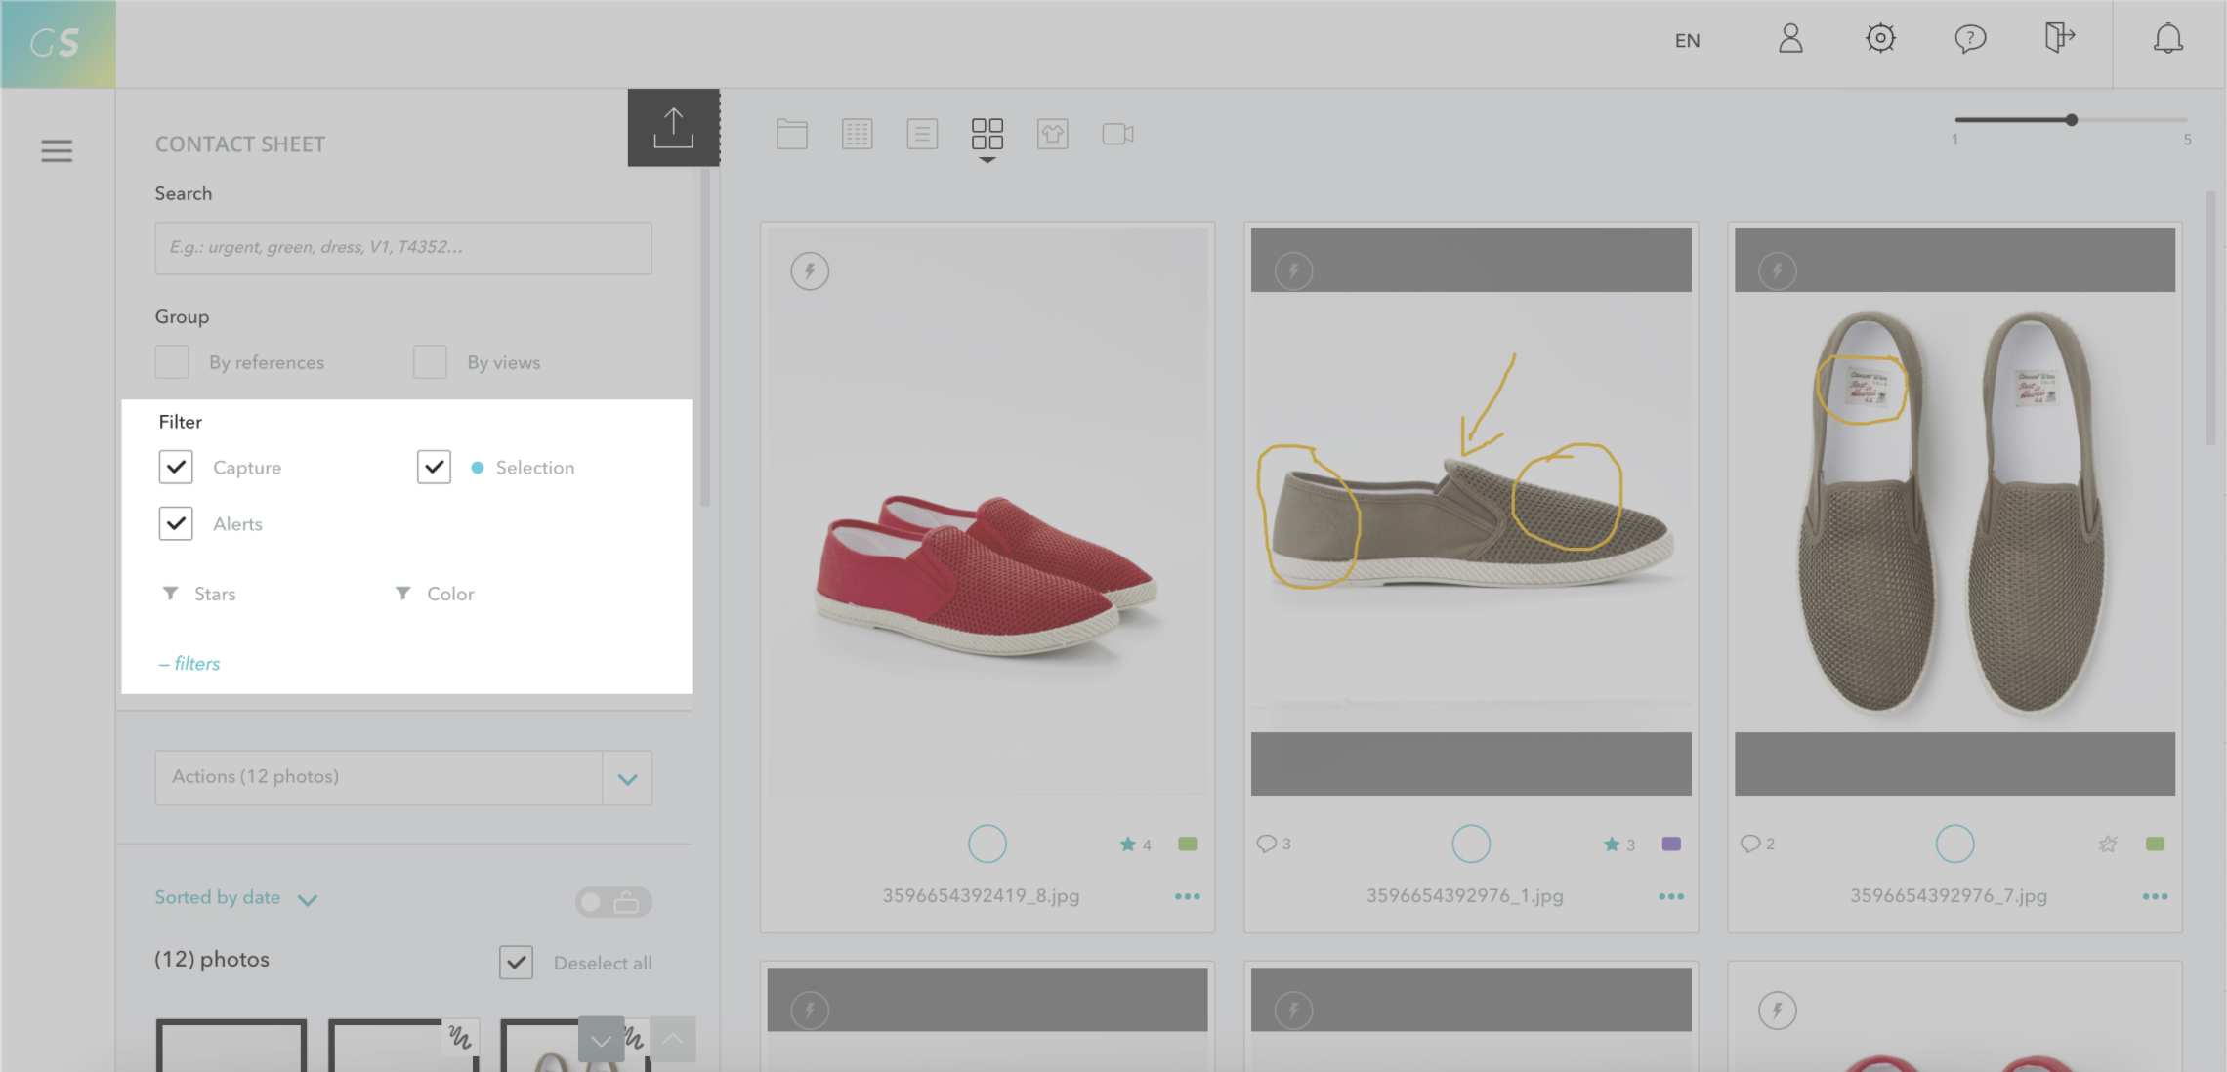Viewport: 2227px width, 1072px height.
Task: Open the hamburger menu
Action: click(x=57, y=150)
